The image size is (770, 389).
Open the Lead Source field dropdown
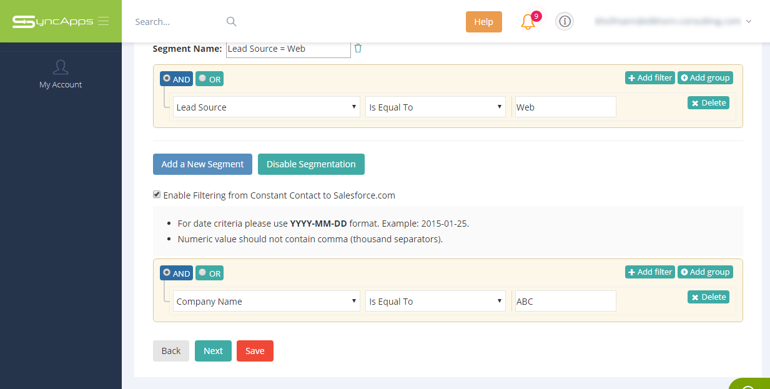(x=267, y=107)
